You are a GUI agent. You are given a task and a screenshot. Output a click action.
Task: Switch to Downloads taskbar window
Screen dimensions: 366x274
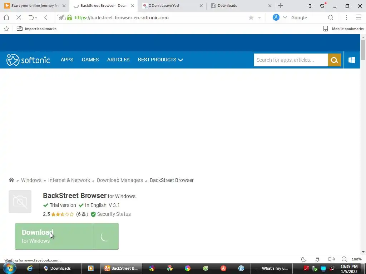pos(60,268)
